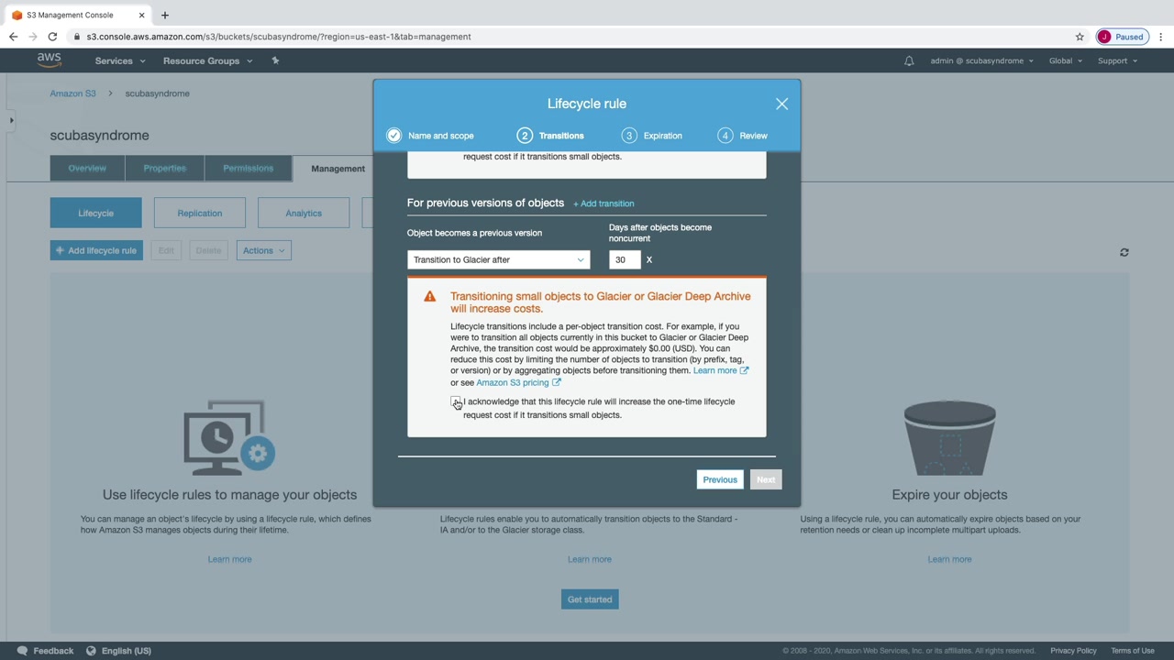Screen dimensions: 1174x660
Task: Open Learn more under Expire your objects
Action: [x=949, y=559]
